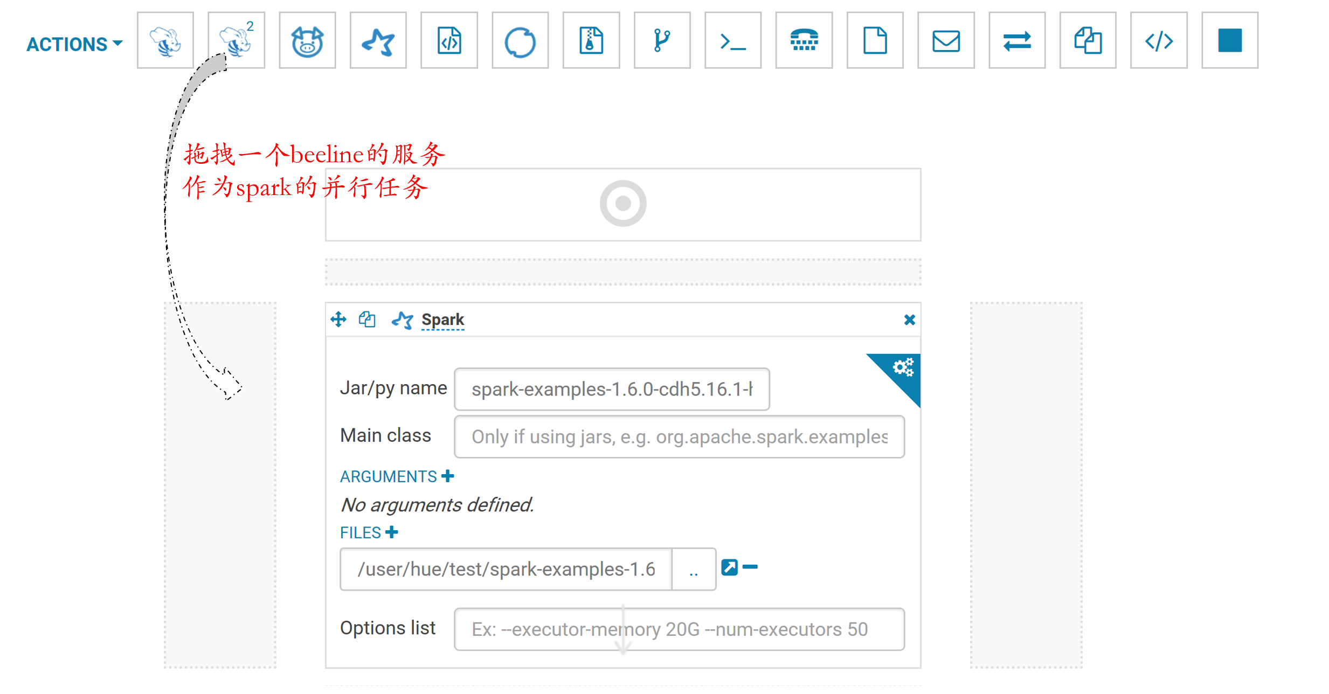Open the ACTIONS dropdown menu

pos(74,44)
